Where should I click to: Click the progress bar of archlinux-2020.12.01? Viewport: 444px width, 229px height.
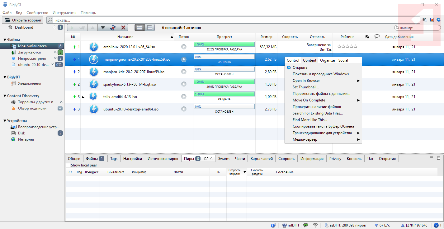224,44
